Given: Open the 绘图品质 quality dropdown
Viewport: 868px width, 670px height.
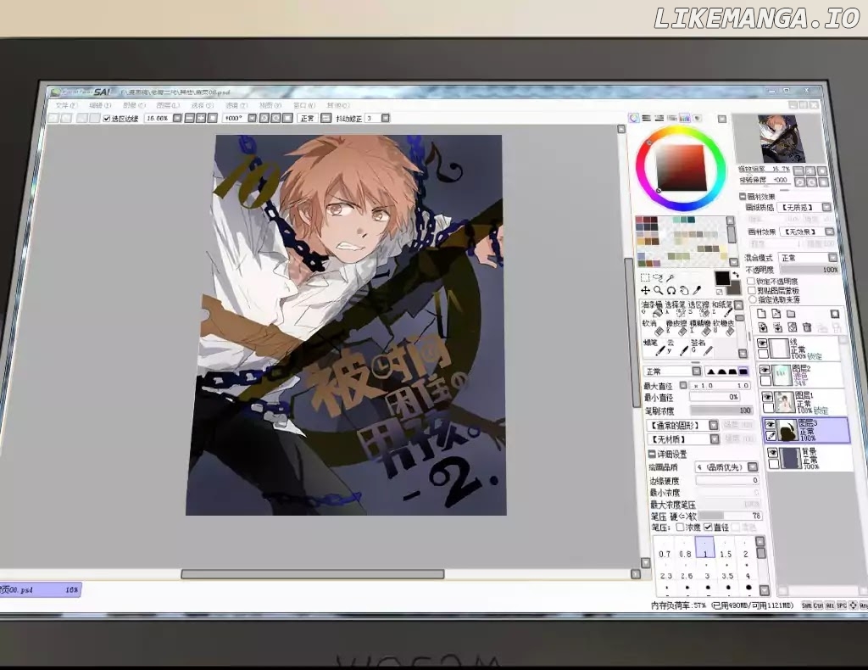Looking at the screenshot, I should click(753, 466).
